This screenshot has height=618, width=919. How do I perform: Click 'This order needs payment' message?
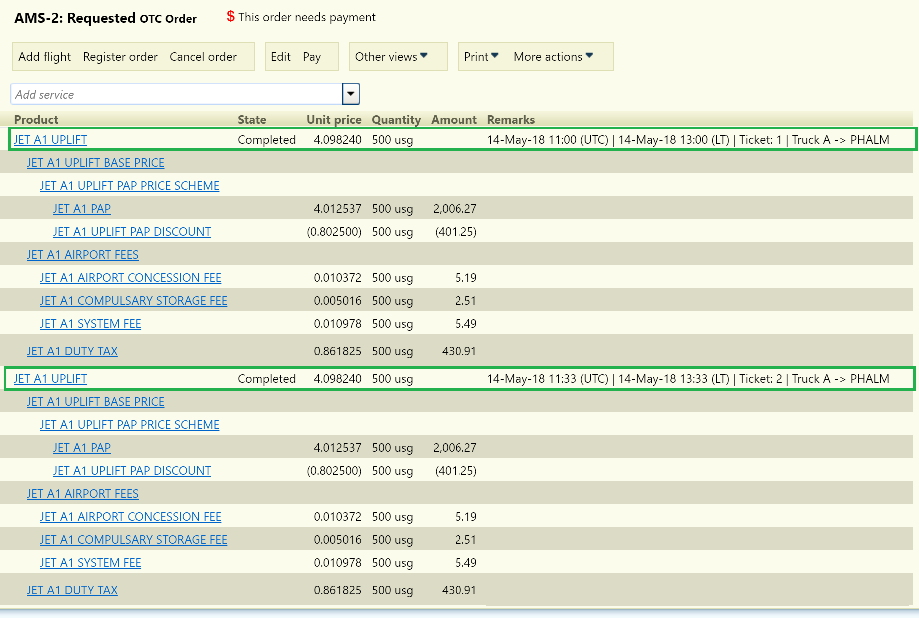[307, 17]
